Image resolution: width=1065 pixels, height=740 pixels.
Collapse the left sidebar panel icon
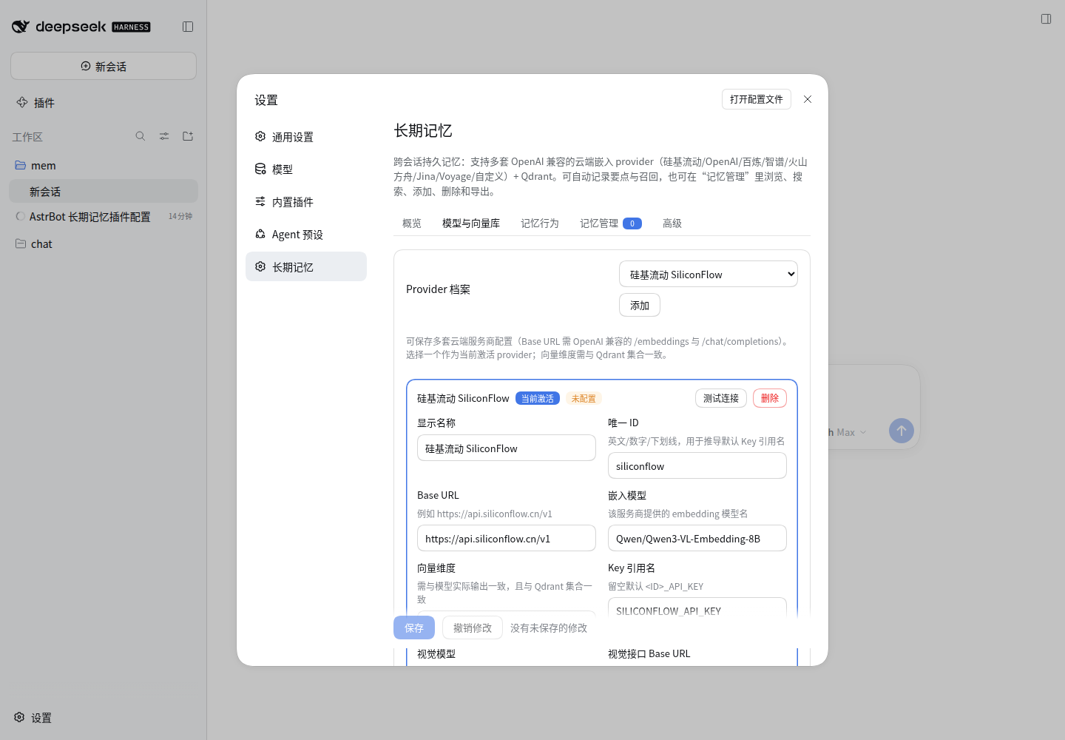tap(188, 27)
